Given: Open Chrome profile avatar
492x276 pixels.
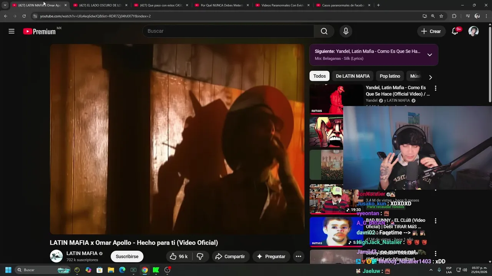Looking at the screenshot, I should (x=477, y=16).
